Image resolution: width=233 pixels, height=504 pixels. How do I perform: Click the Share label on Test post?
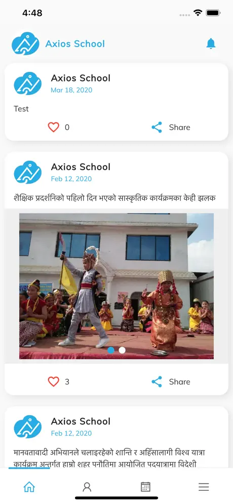pos(180,128)
